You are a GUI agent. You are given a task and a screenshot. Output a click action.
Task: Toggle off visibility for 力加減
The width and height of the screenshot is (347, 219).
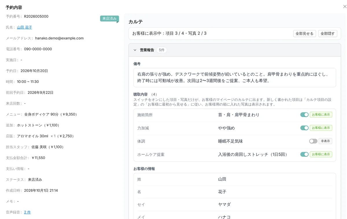(304, 128)
